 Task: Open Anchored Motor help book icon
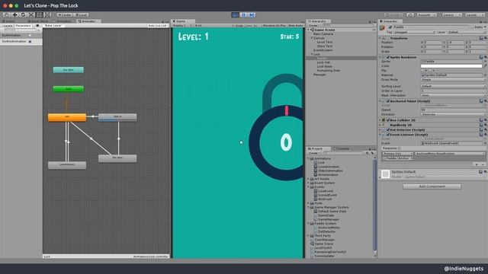pos(481,101)
